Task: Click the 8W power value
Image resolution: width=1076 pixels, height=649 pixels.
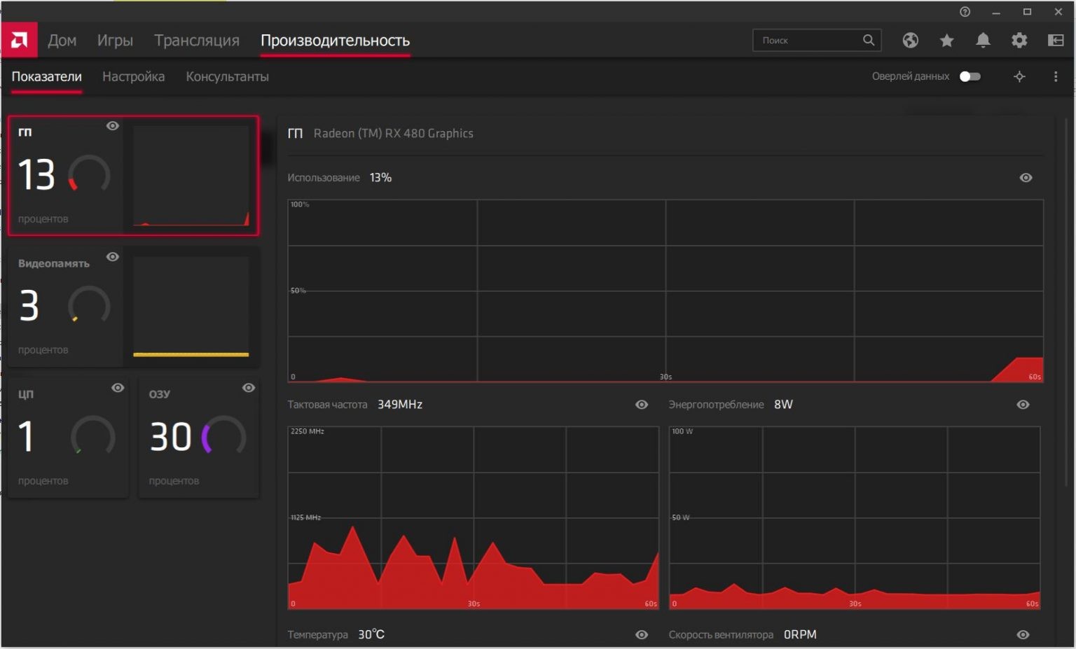Action: pyautogui.click(x=783, y=405)
